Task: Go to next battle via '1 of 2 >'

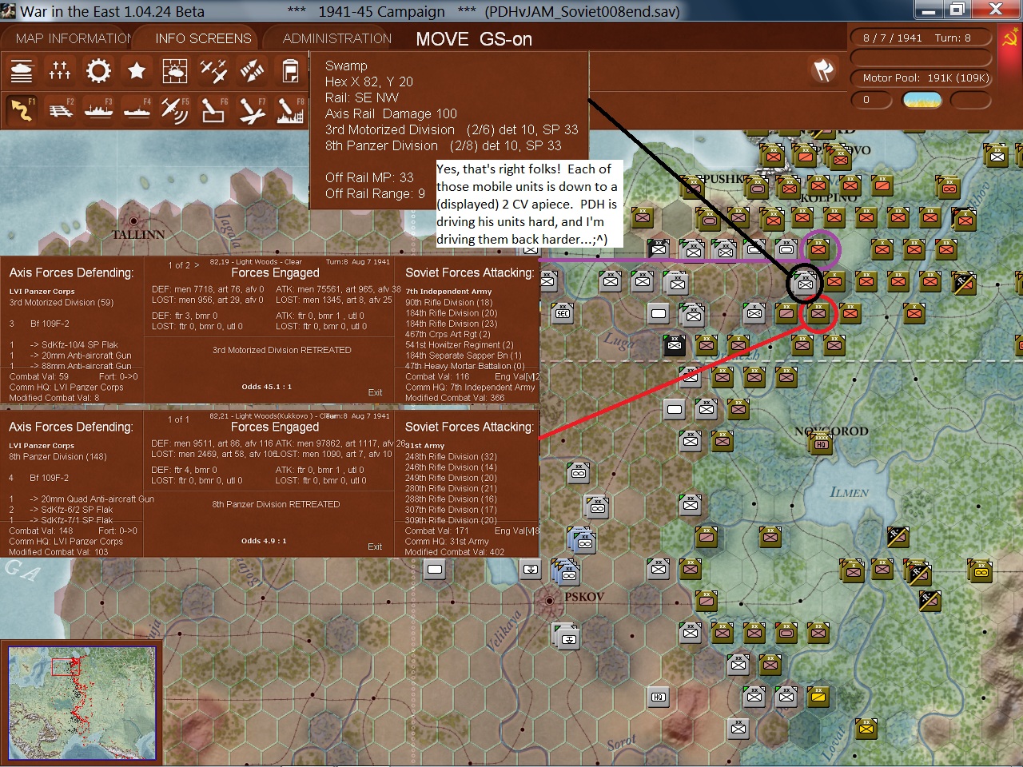Action: [x=183, y=265]
